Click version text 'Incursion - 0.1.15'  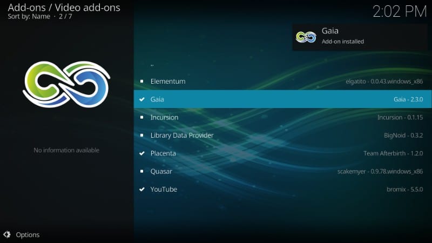[x=400, y=117]
